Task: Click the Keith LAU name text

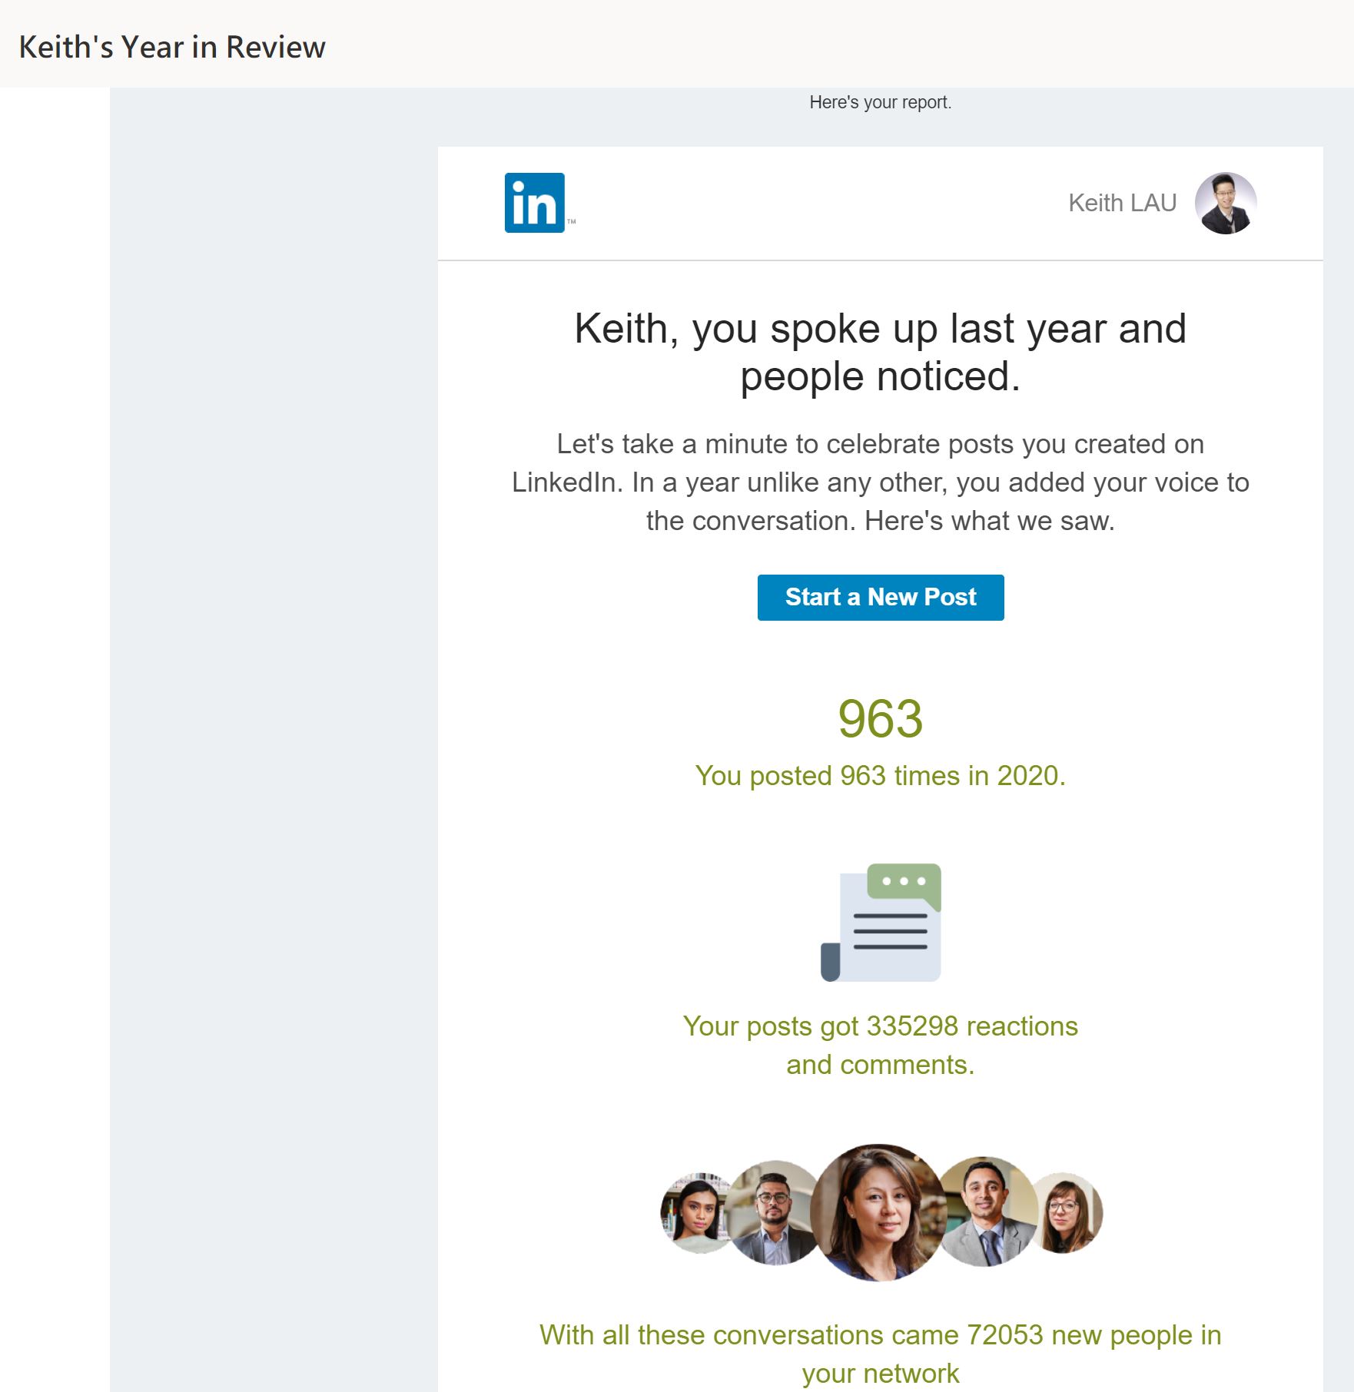Action: (x=1122, y=203)
